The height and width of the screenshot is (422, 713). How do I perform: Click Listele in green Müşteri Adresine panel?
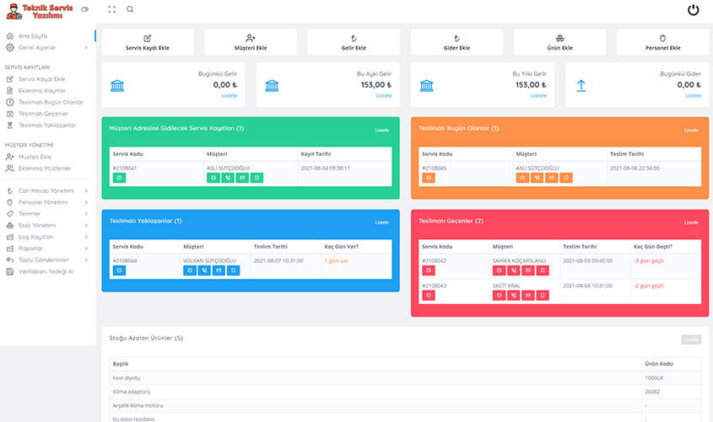pyautogui.click(x=382, y=131)
